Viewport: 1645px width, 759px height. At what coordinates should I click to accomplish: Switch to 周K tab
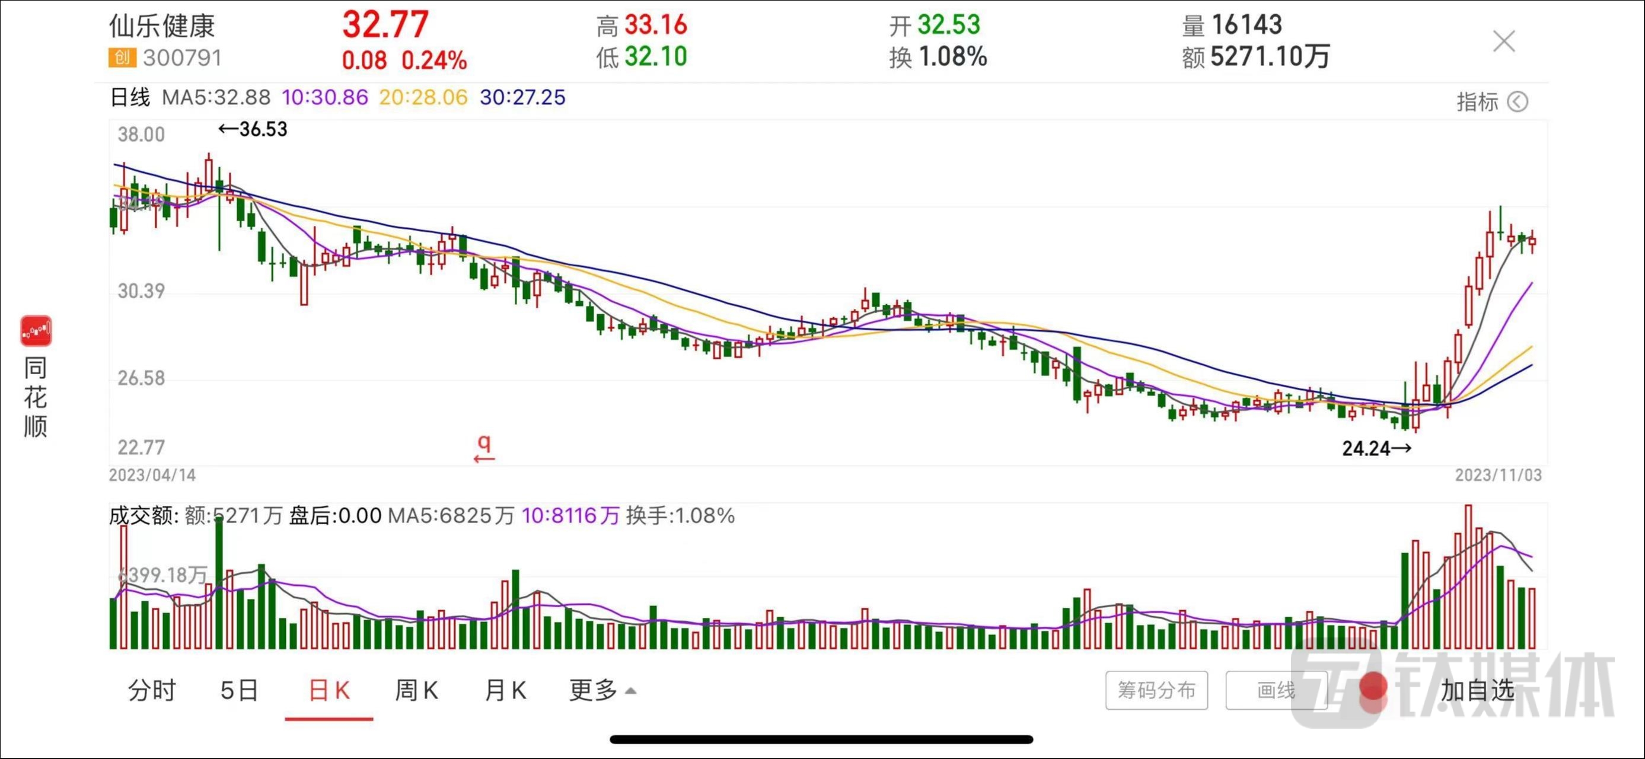click(x=416, y=690)
